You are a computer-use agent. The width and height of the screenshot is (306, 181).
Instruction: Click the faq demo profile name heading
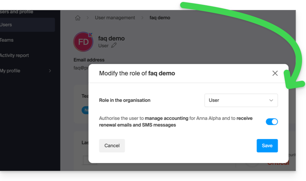pyautogui.click(x=111, y=38)
